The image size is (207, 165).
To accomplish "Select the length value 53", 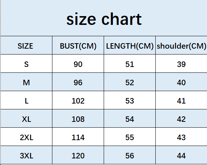I will point(130,100).
